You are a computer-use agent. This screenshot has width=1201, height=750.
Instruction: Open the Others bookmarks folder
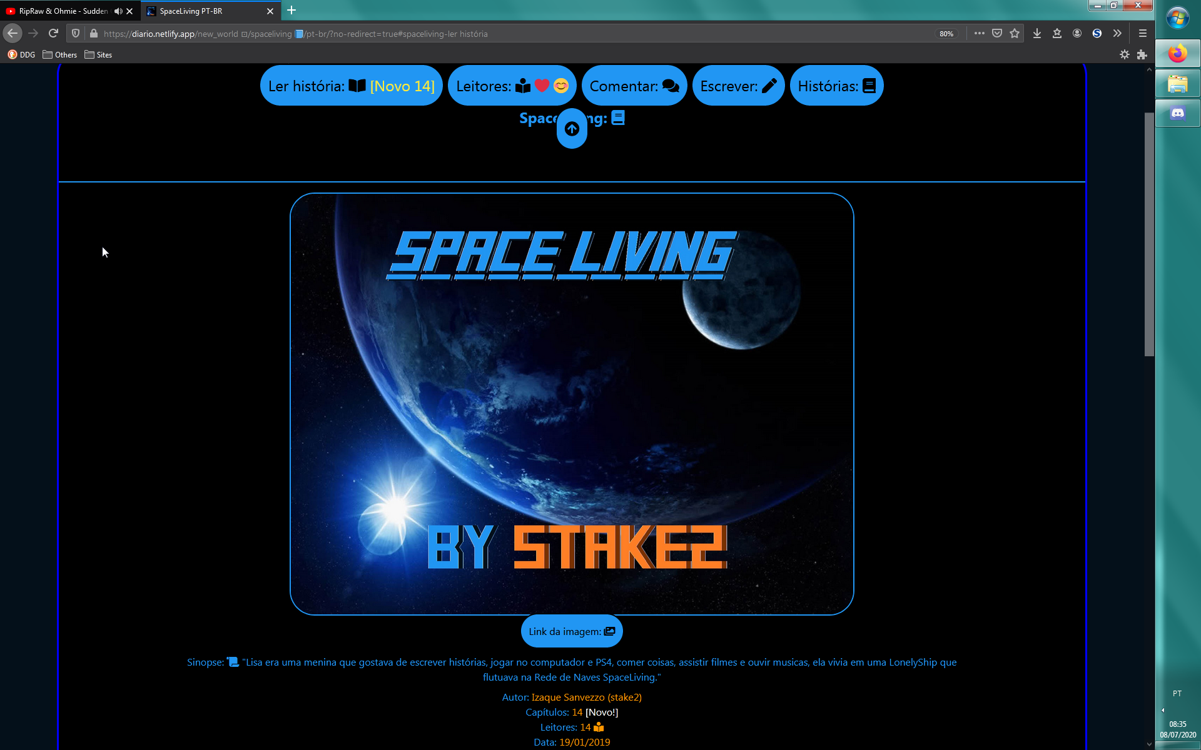[60, 55]
